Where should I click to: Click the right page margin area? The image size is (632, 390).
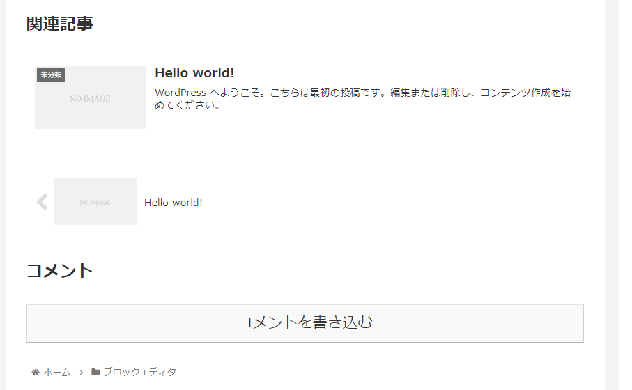612,195
